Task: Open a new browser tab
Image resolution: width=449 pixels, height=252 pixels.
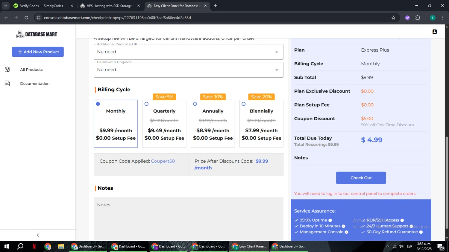Action: pyautogui.click(x=216, y=6)
